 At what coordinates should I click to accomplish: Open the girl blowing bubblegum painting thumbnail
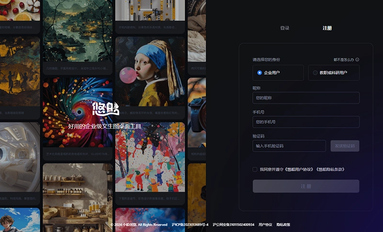point(150,71)
